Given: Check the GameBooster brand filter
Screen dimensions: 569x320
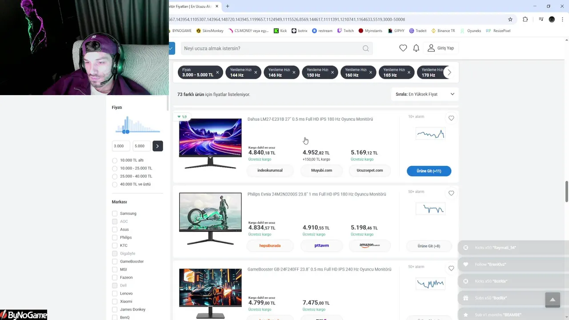Looking at the screenshot, I should coord(115,261).
